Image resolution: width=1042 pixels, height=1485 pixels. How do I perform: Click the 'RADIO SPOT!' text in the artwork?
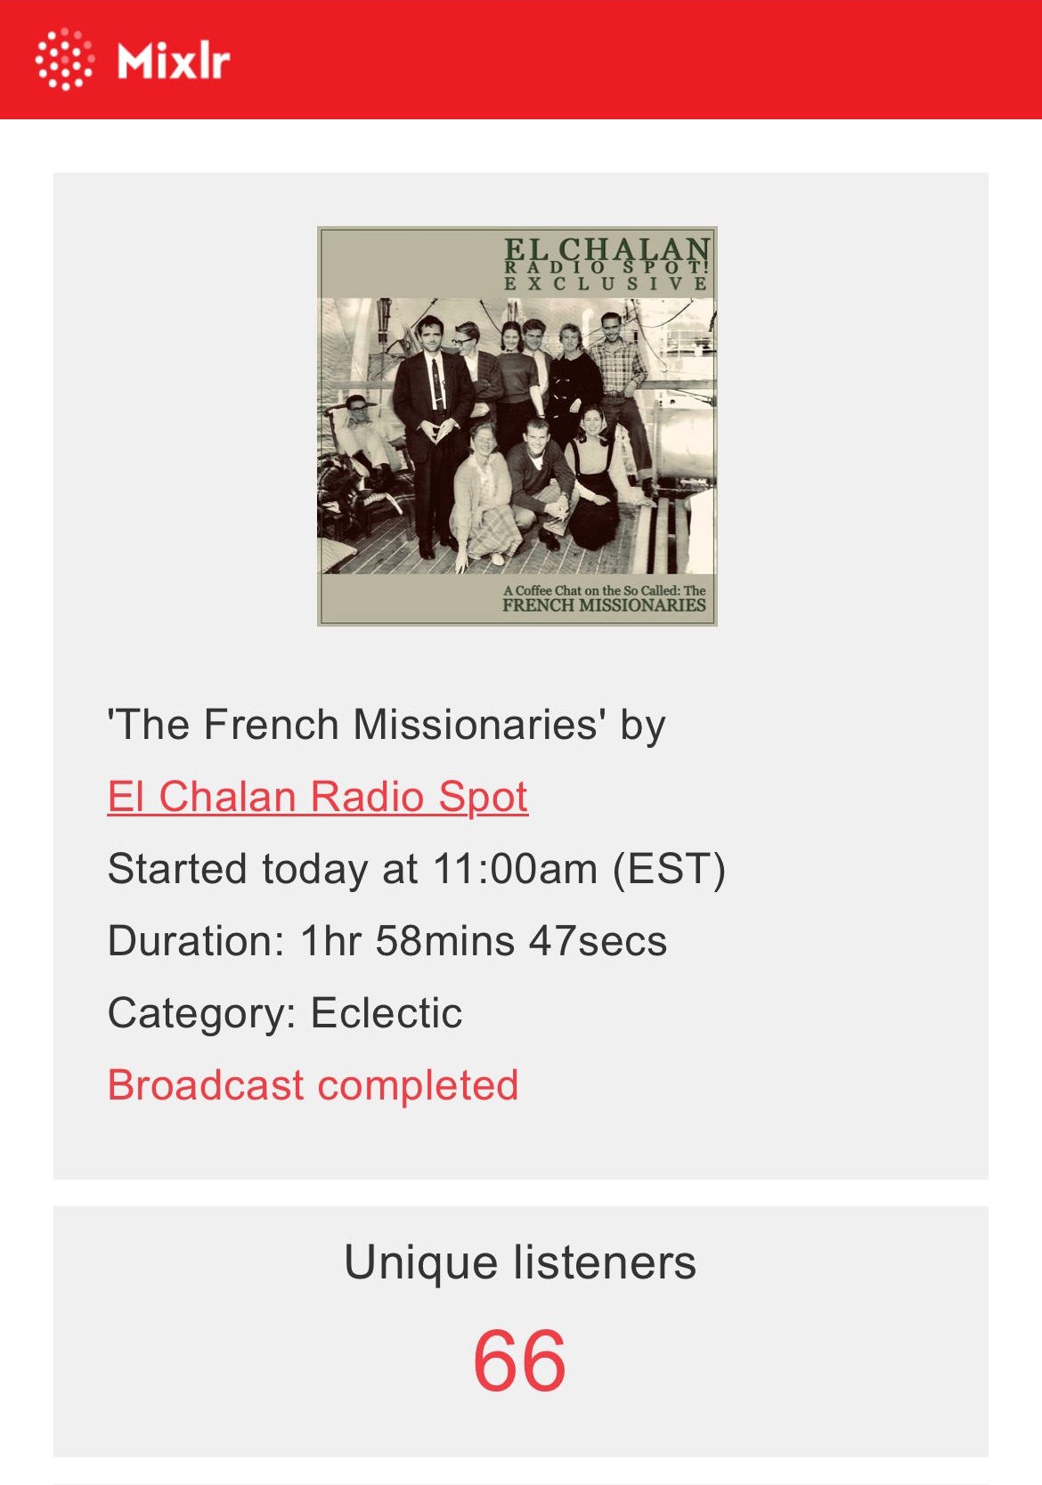606,267
